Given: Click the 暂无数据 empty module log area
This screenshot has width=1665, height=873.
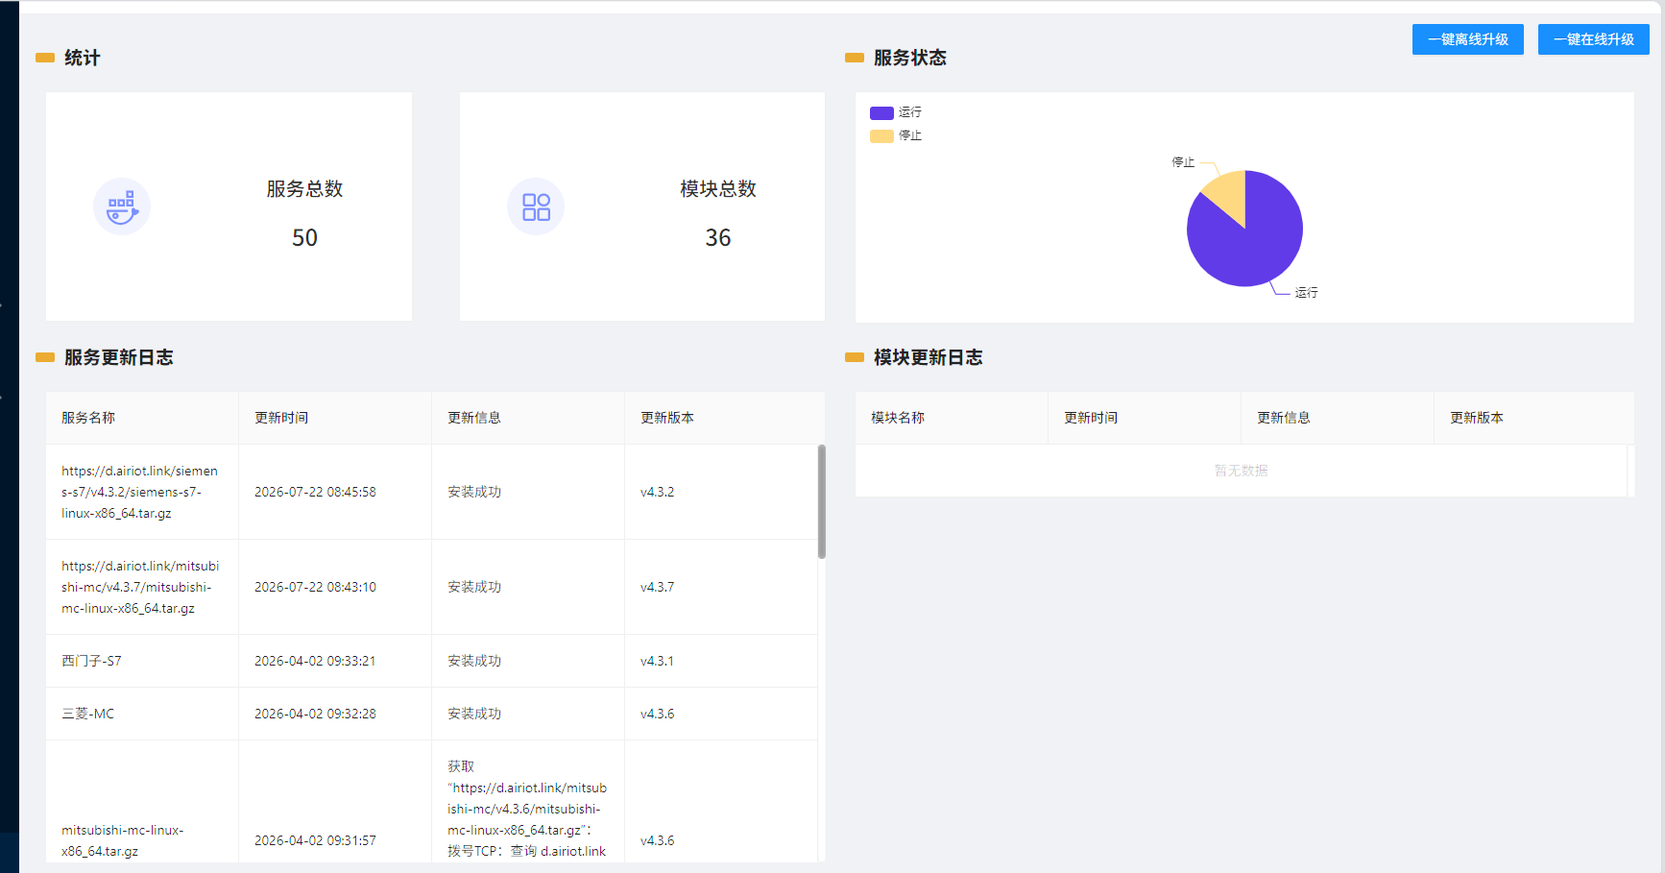Looking at the screenshot, I should [x=1241, y=471].
